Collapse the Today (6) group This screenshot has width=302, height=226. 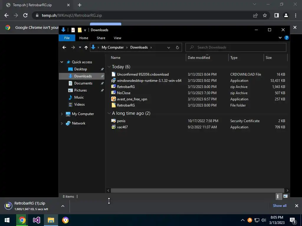point(109,67)
